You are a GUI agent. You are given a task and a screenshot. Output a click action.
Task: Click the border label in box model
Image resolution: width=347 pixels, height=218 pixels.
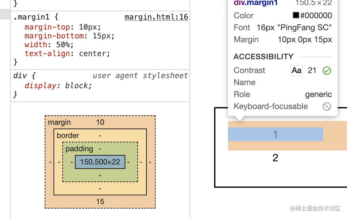pos(68,135)
